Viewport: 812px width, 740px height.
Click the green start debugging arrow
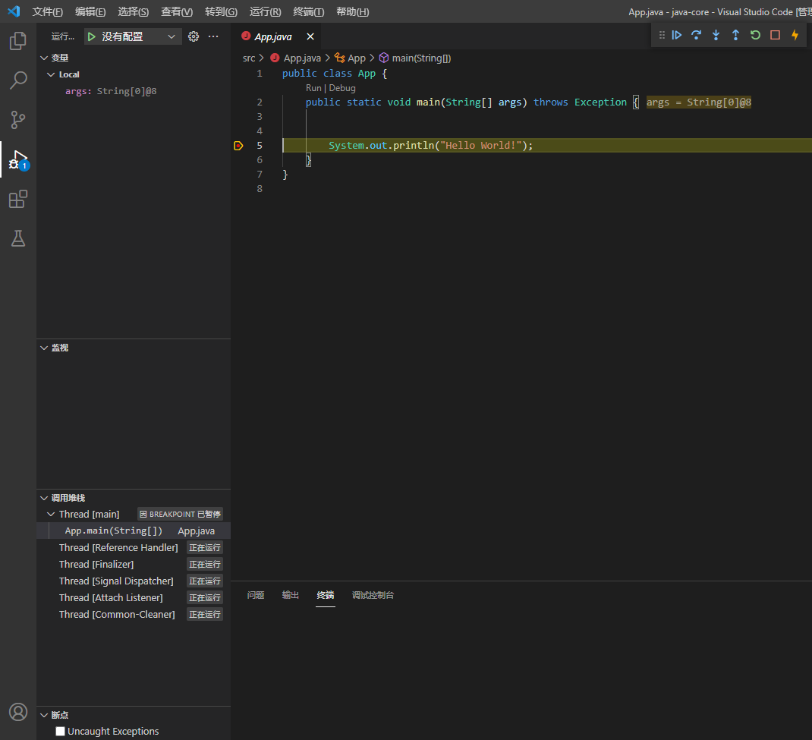pyautogui.click(x=92, y=36)
